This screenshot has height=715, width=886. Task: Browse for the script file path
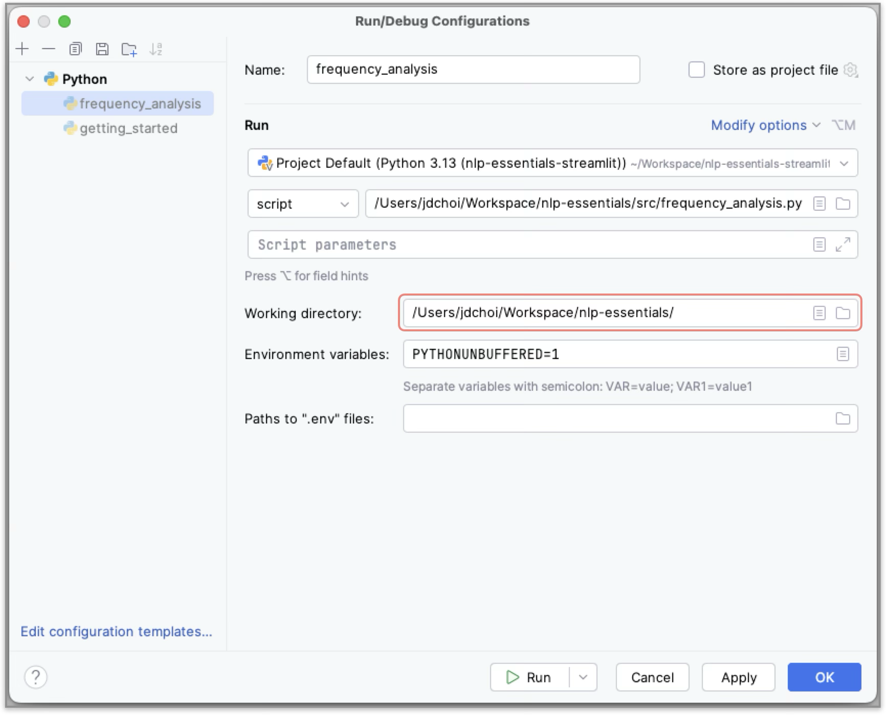tap(844, 204)
